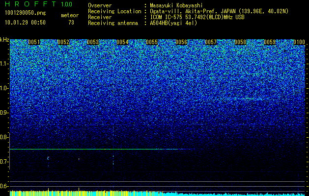Click the 0055 time marker
Screen dimensions: 309x196
pos(152,42)
